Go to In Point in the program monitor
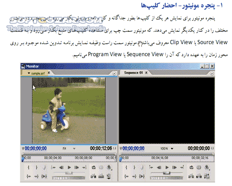Image resolution: width=232 pixels, height=186 pixels. 127,176
